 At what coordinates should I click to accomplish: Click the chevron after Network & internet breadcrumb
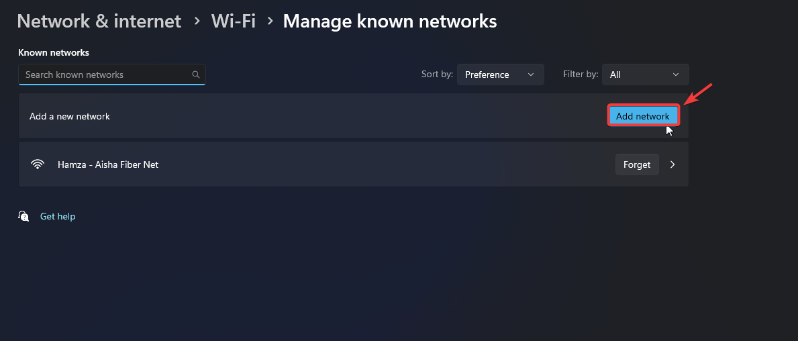(197, 21)
